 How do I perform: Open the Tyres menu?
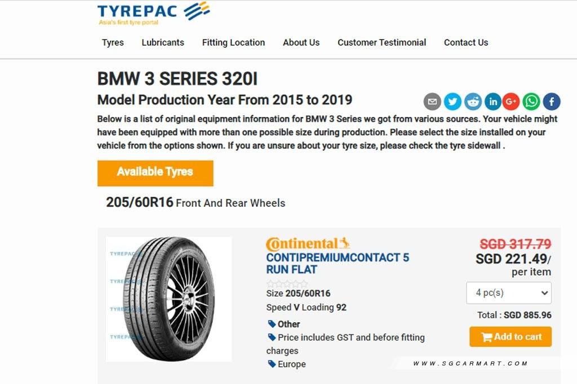click(x=113, y=42)
